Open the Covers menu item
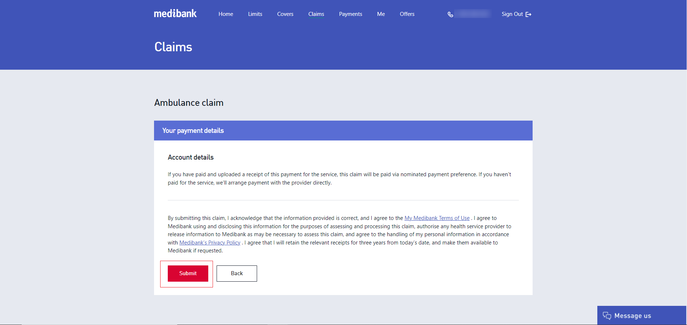Viewport: 687px width, 325px height. (x=285, y=14)
